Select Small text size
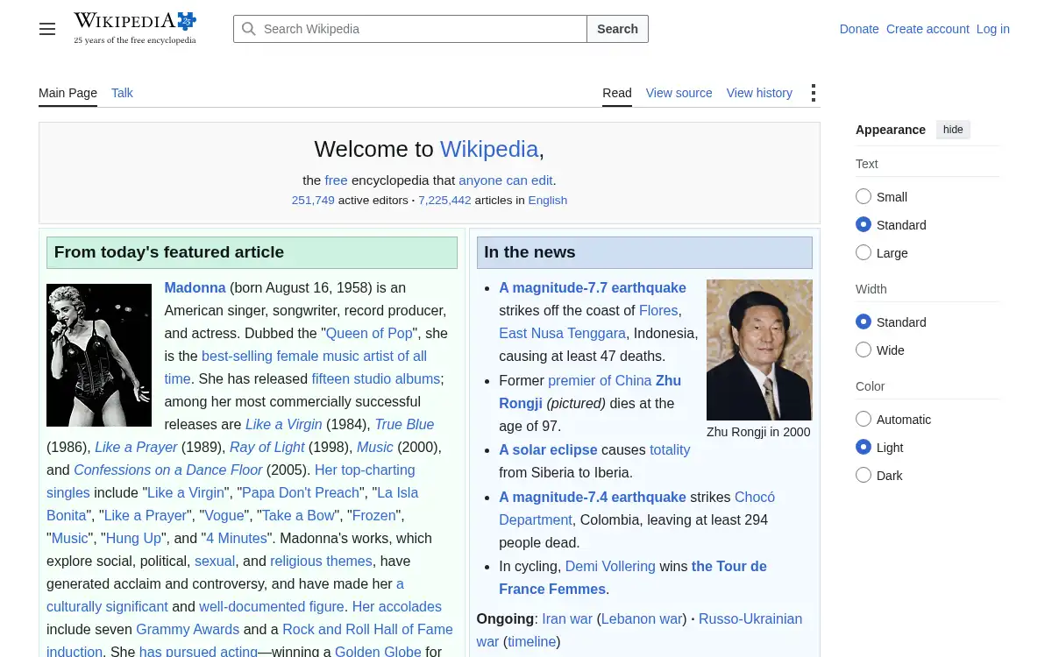Screen dimensions: 1052x657 click(864, 197)
